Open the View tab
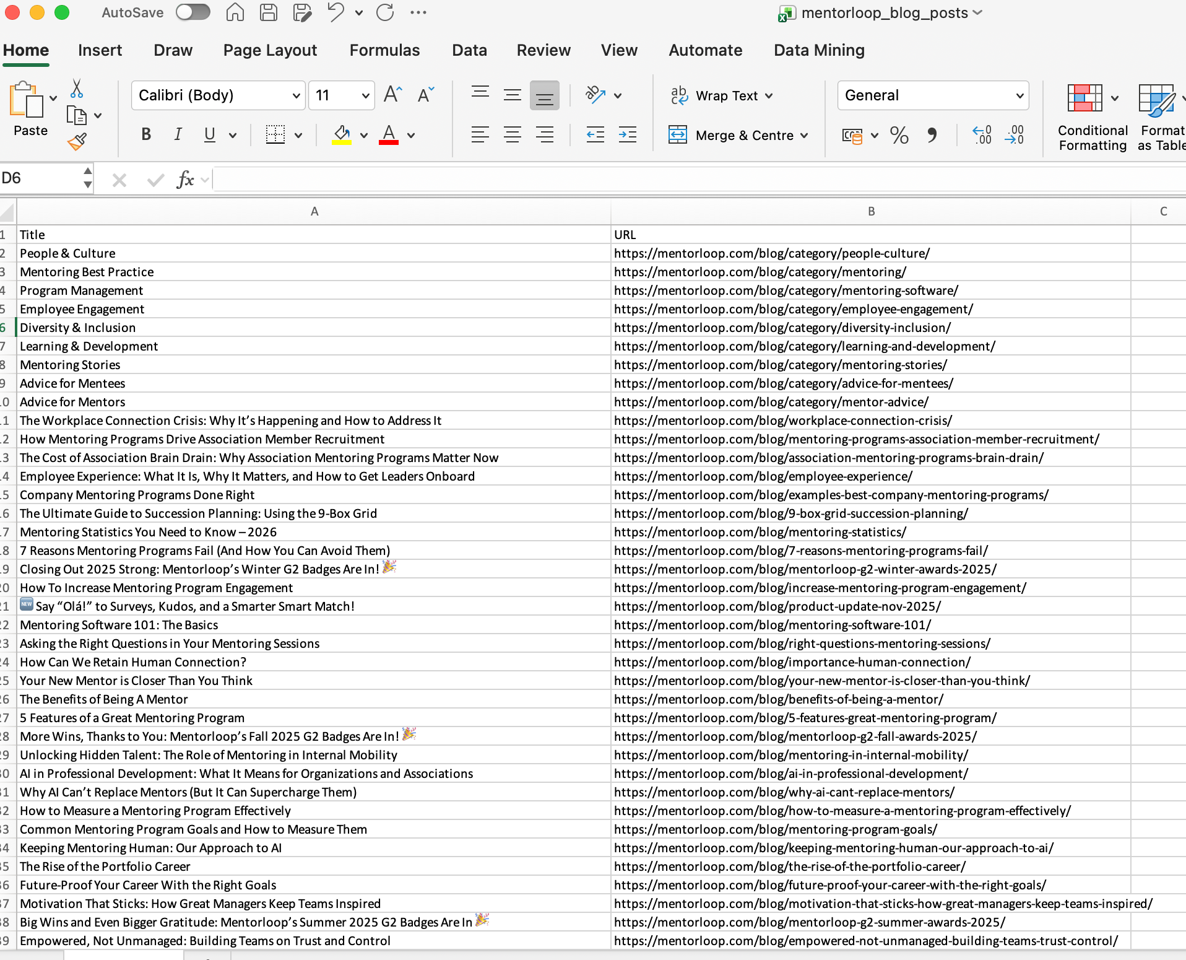Viewport: 1186px width, 960px height. 619,50
